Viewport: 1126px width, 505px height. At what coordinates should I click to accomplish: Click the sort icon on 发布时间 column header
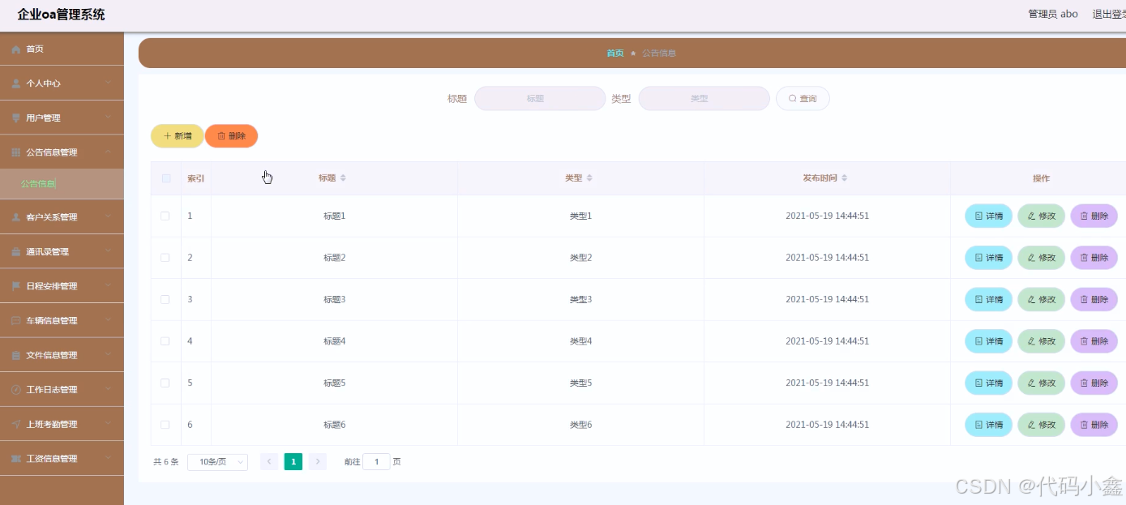click(x=844, y=178)
